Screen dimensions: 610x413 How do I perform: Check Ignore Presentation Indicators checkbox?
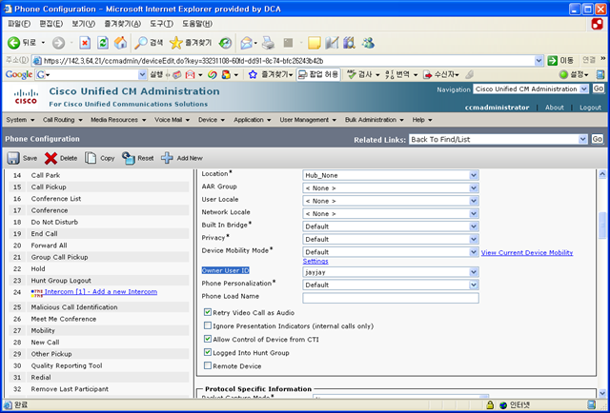coord(208,325)
